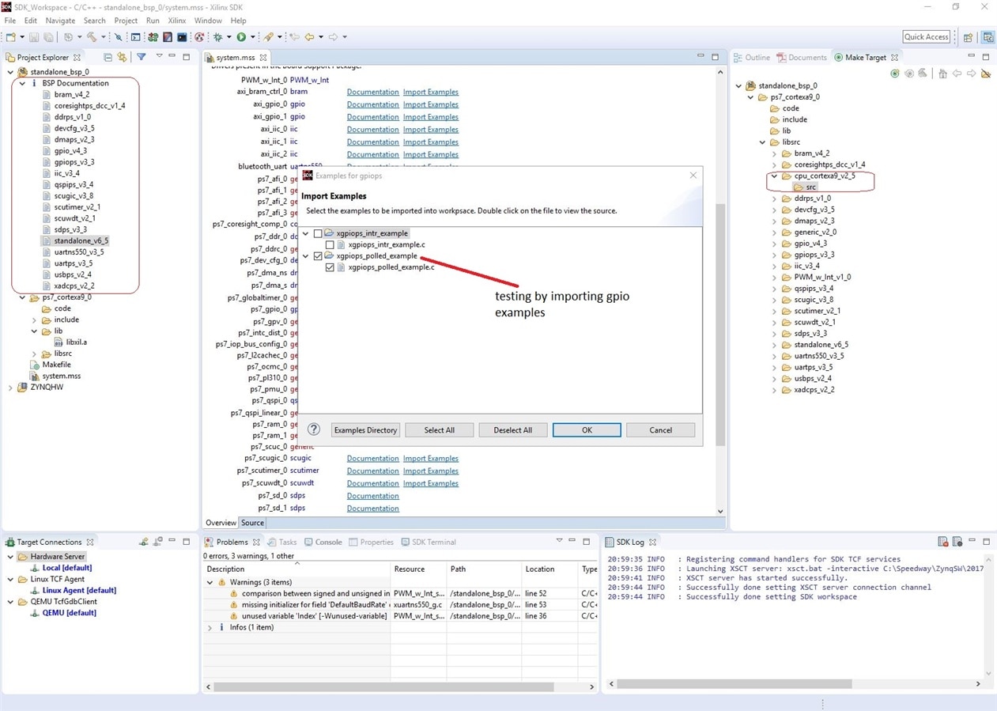Open the Navigate menu

coord(60,21)
